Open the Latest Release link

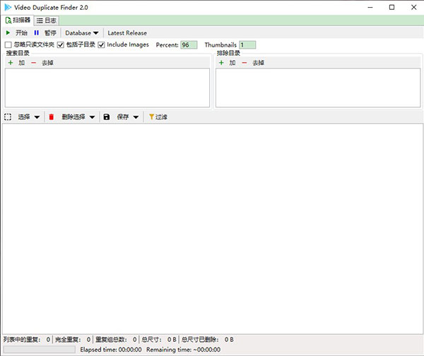127,33
